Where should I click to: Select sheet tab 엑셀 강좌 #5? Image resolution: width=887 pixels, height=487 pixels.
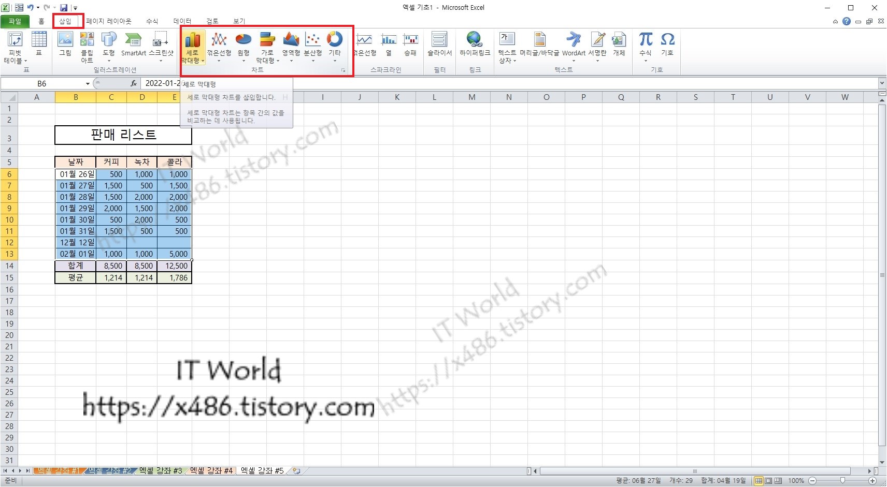point(262,471)
